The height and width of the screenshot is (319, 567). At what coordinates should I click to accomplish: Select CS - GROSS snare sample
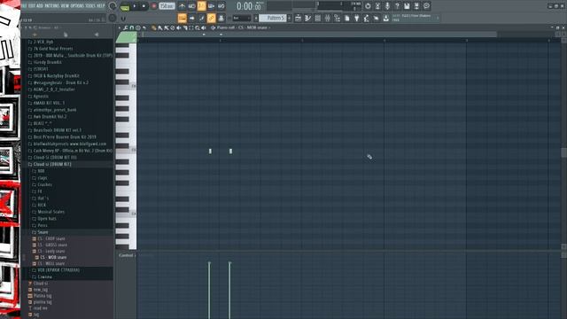52,245
